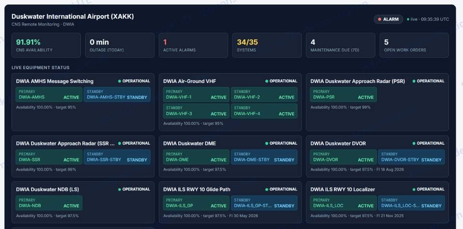Select the DWIA-DME primary unit tile
The image size is (463, 229).
pos(196,157)
